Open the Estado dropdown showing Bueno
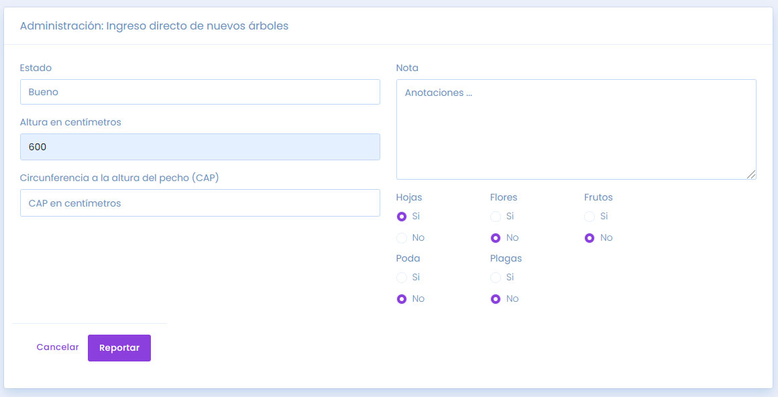Viewport: 778px width, 397px height. [200, 92]
